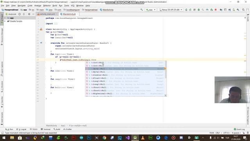Click the Sync Project with Gradle icon
The height and width of the screenshot is (141, 250).
[x=229, y=10]
